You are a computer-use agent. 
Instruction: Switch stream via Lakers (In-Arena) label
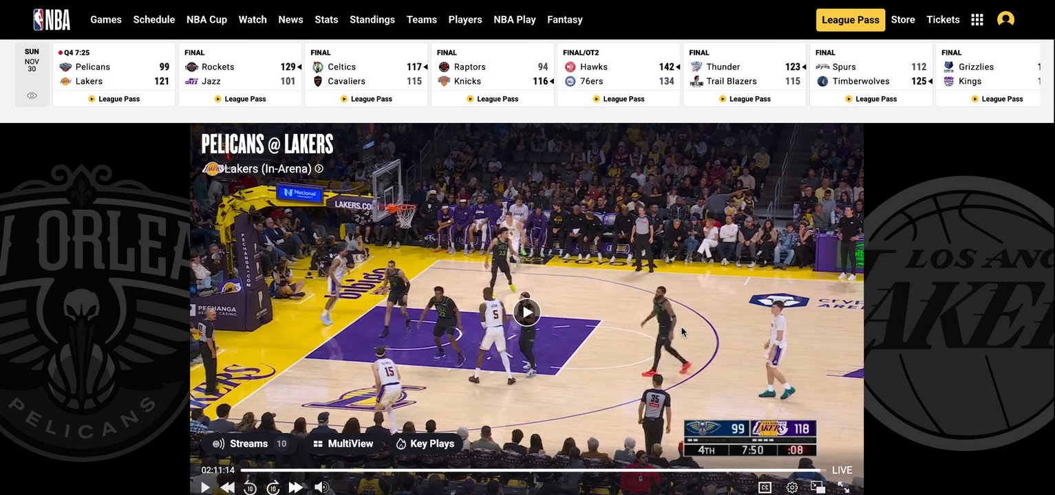point(263,168)
